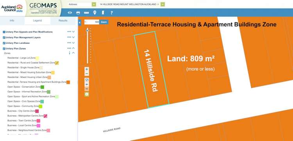Image resolution: width=293 pixels, height=141 pixels.
Task: Click the Terrace Housing and Apartment Buildings swatch
Action: (68, 82)
